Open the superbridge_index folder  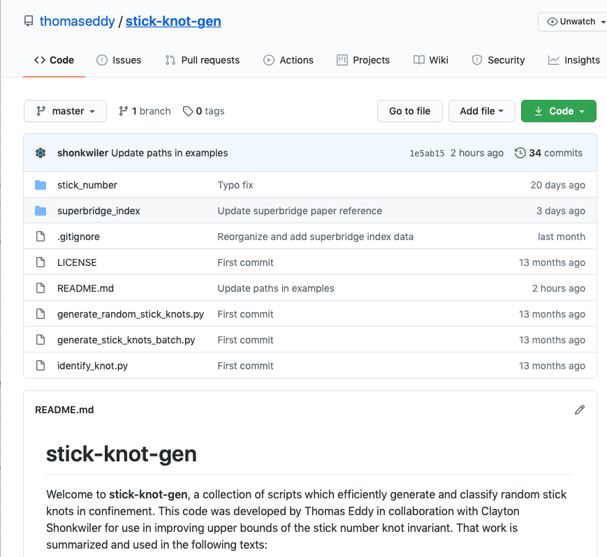(98, 211)
